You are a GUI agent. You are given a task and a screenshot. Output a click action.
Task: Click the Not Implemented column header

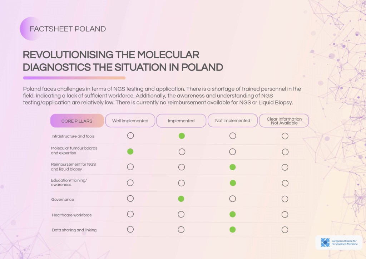pos(233,121)
